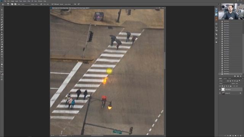Image resolution: width=244 pixels, height=137 pixels.
Task: Open the Layer menu
Action: pos(17,1)
